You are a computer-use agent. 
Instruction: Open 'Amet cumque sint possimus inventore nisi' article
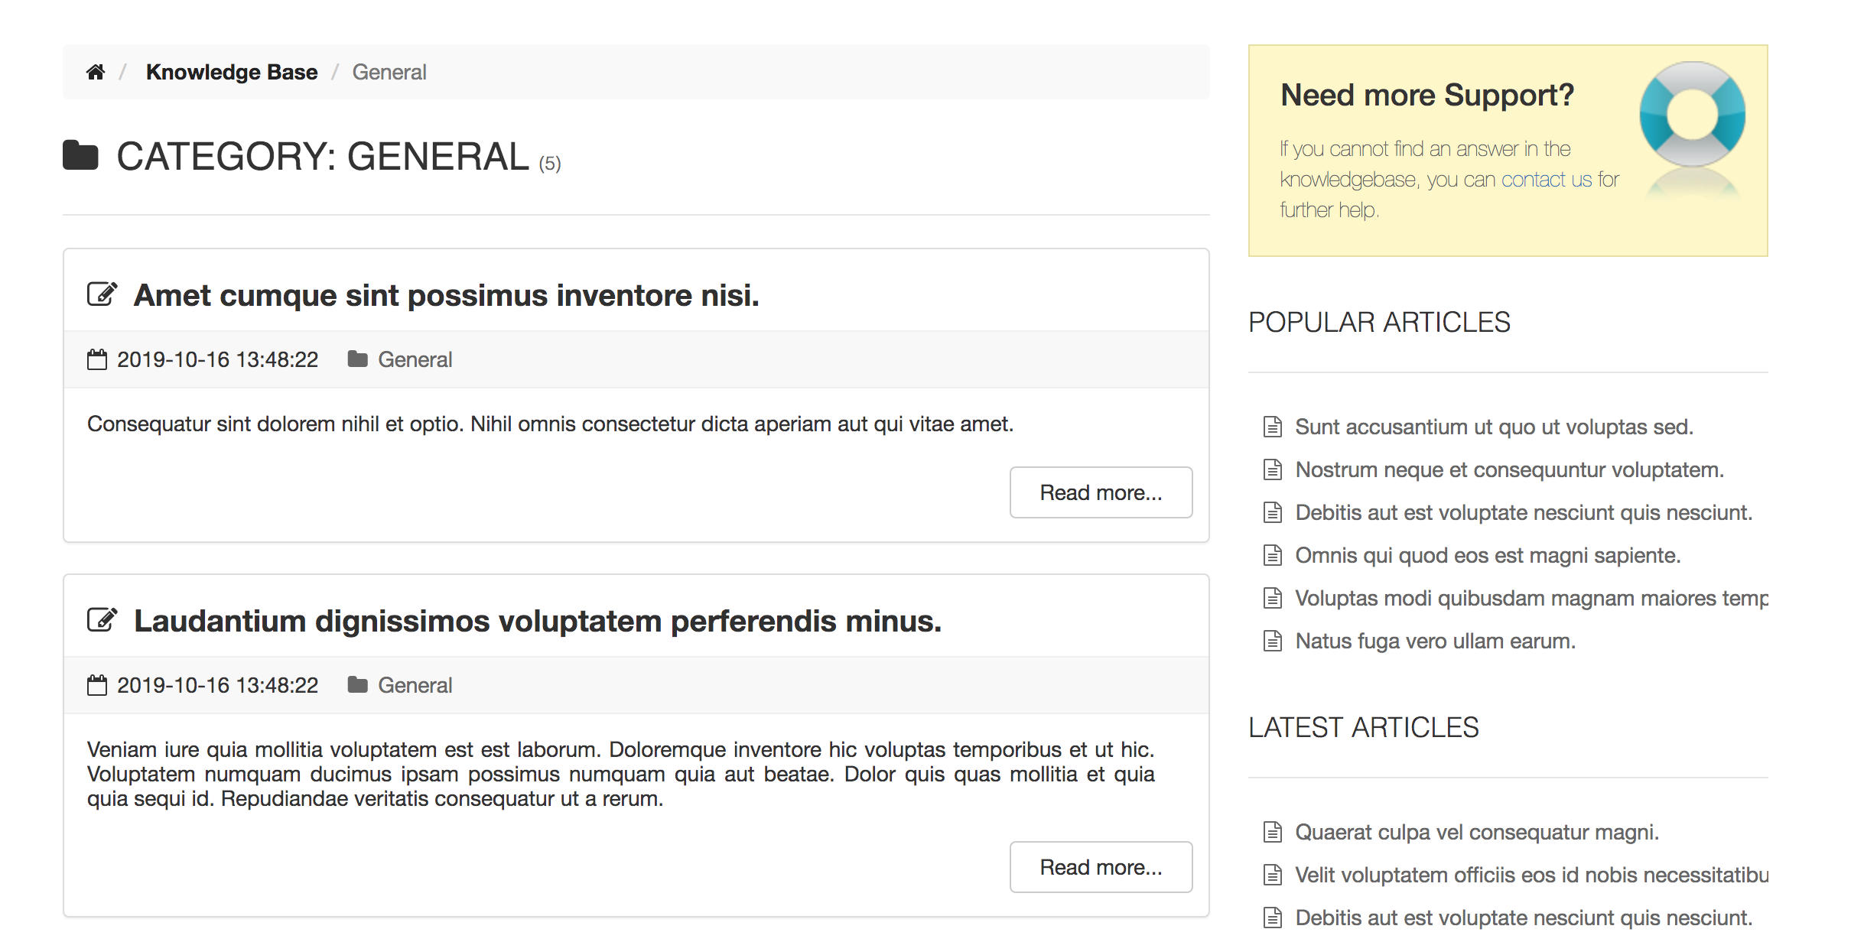(447, 295)
